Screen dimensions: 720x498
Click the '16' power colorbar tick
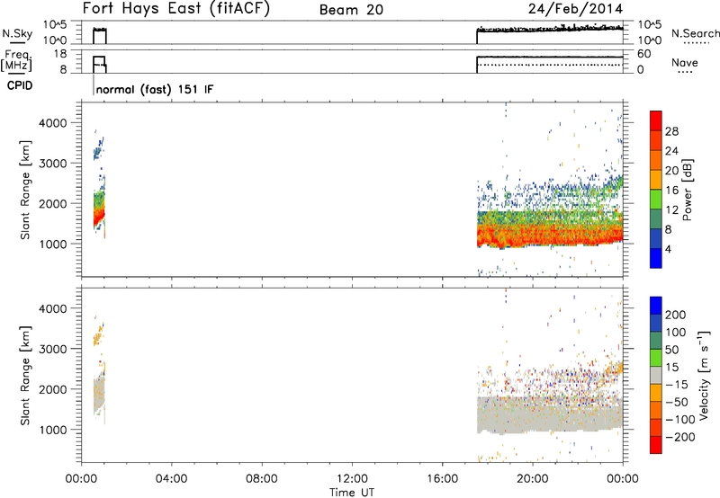671,191
